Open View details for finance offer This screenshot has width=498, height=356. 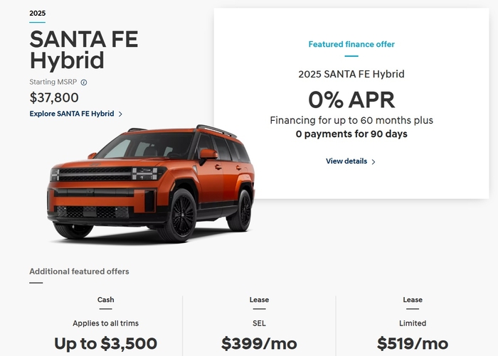tap(346, 161)
